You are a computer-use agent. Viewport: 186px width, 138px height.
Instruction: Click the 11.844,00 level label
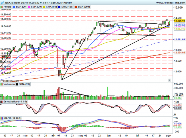pos(6,73)
